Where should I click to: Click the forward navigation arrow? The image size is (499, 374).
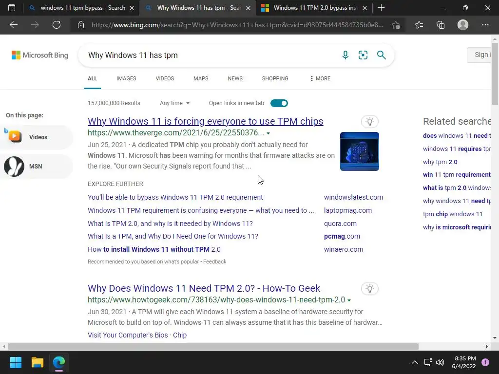click(35, 25)
